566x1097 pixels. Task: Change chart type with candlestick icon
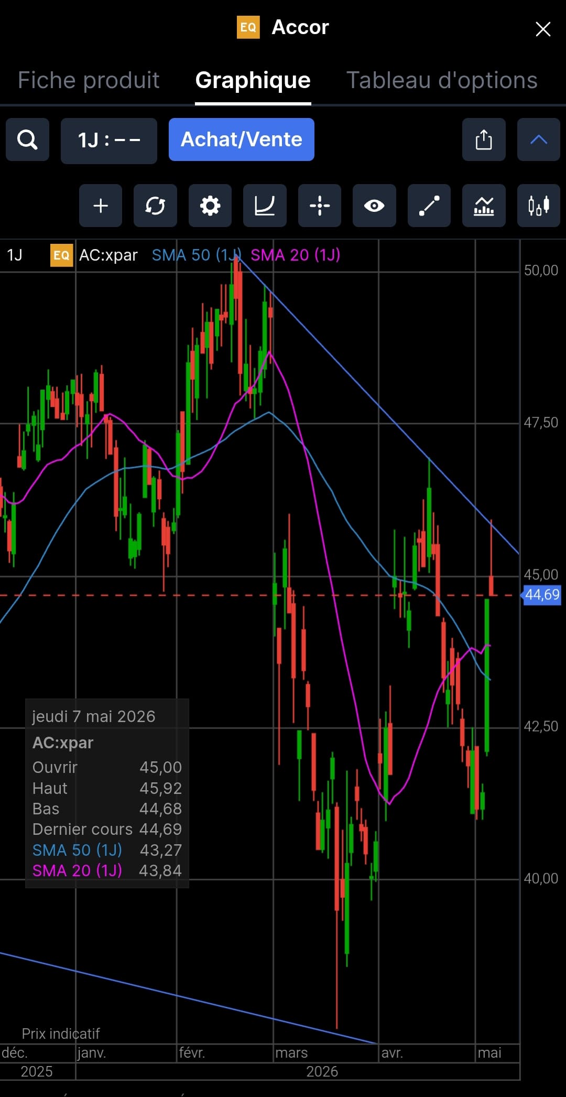point(539,206)
